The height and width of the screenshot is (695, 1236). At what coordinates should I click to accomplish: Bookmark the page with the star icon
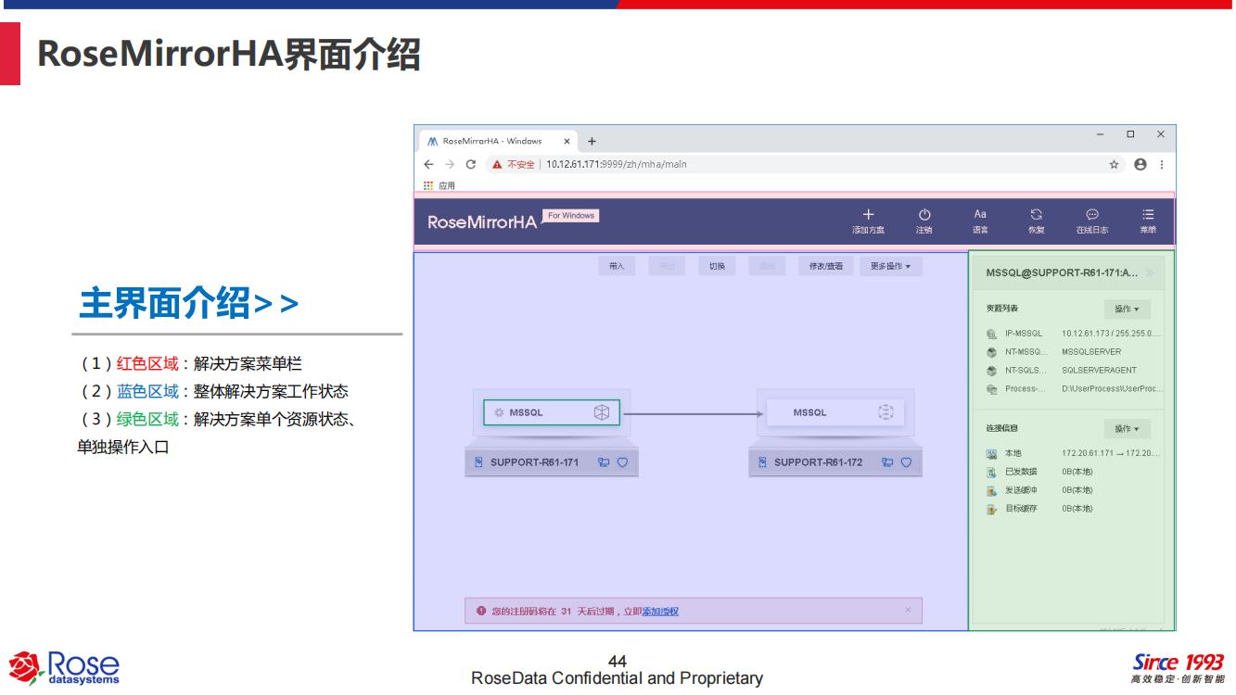[1114, 164]
